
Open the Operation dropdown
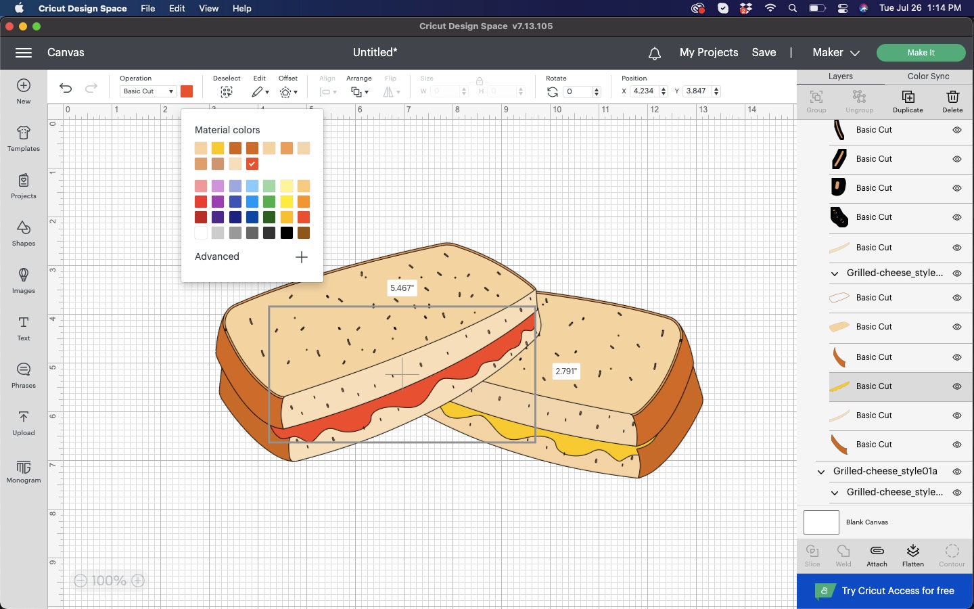[147, 91]
